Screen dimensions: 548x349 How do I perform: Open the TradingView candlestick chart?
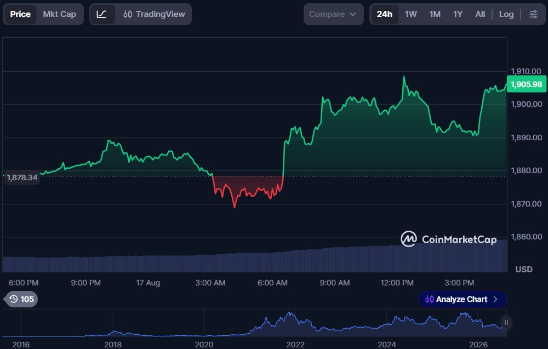pos(154,14)
